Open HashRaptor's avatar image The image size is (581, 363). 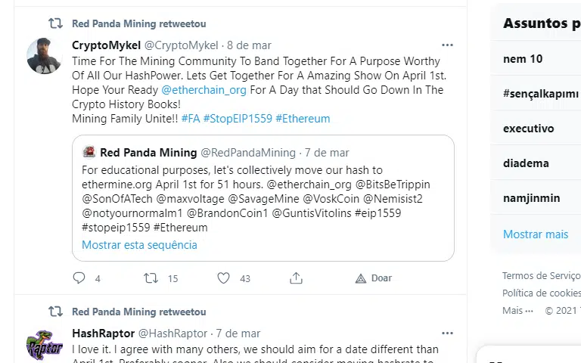tap(44, 344)
